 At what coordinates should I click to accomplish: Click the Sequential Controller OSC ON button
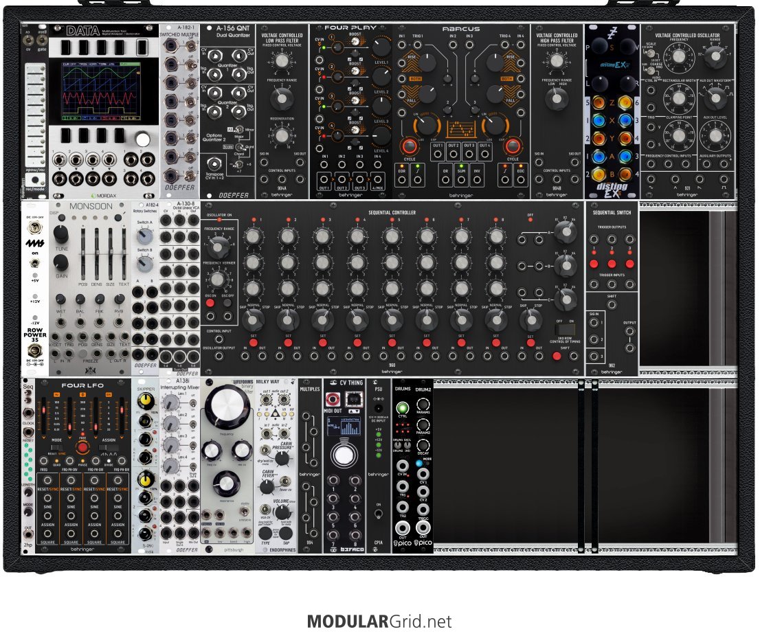click(210, 303)
